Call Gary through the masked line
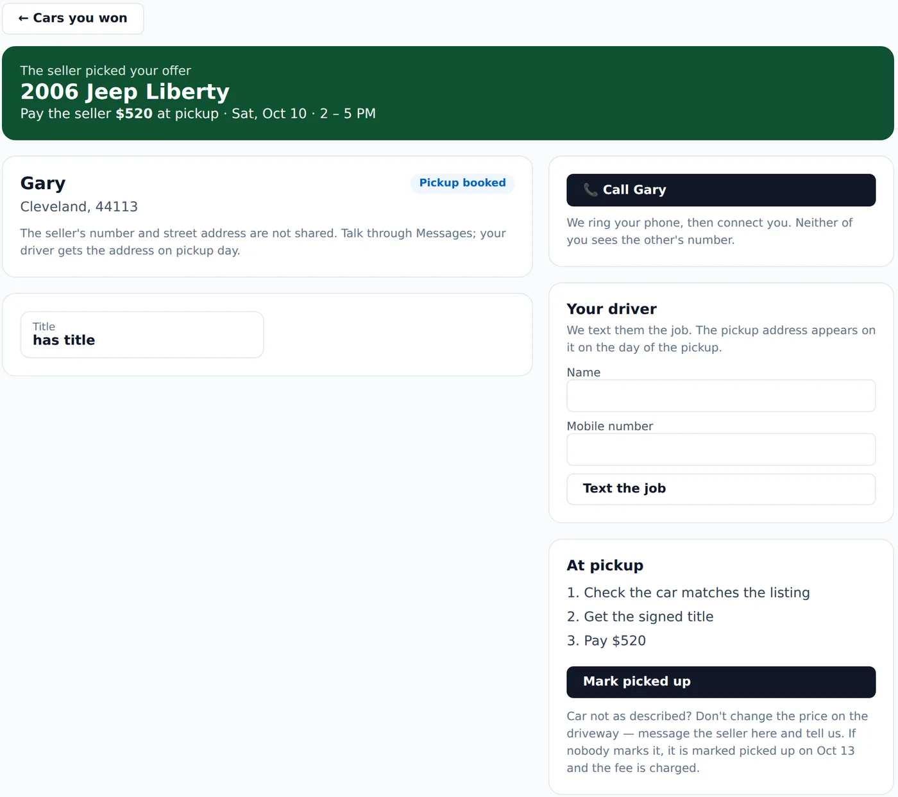This screenshot has width=898, height=797. pos(721,190)
